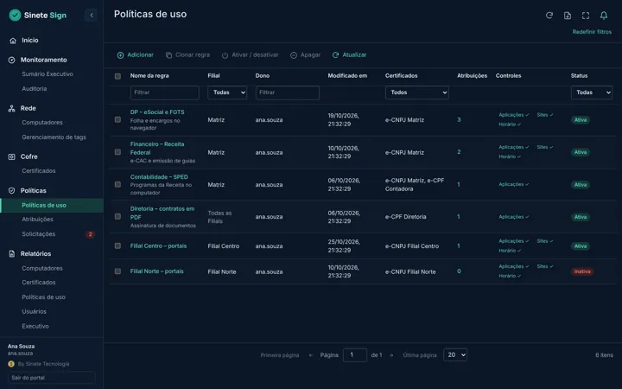Collapse the sidebar with the chevron button
Image resolution: width=622 pixels, height=389 pixels.
pyautogui.click(x=92, y=15)
